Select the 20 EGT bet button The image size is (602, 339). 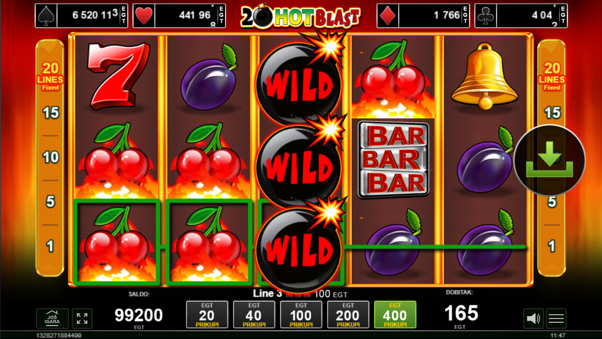point(207,314)
